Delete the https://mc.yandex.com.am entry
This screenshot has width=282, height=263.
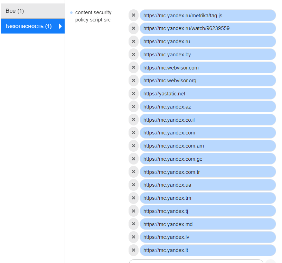tap(133, 146)
